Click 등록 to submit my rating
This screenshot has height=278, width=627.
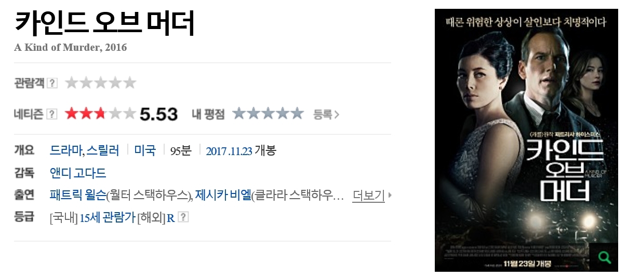point(323,115)
